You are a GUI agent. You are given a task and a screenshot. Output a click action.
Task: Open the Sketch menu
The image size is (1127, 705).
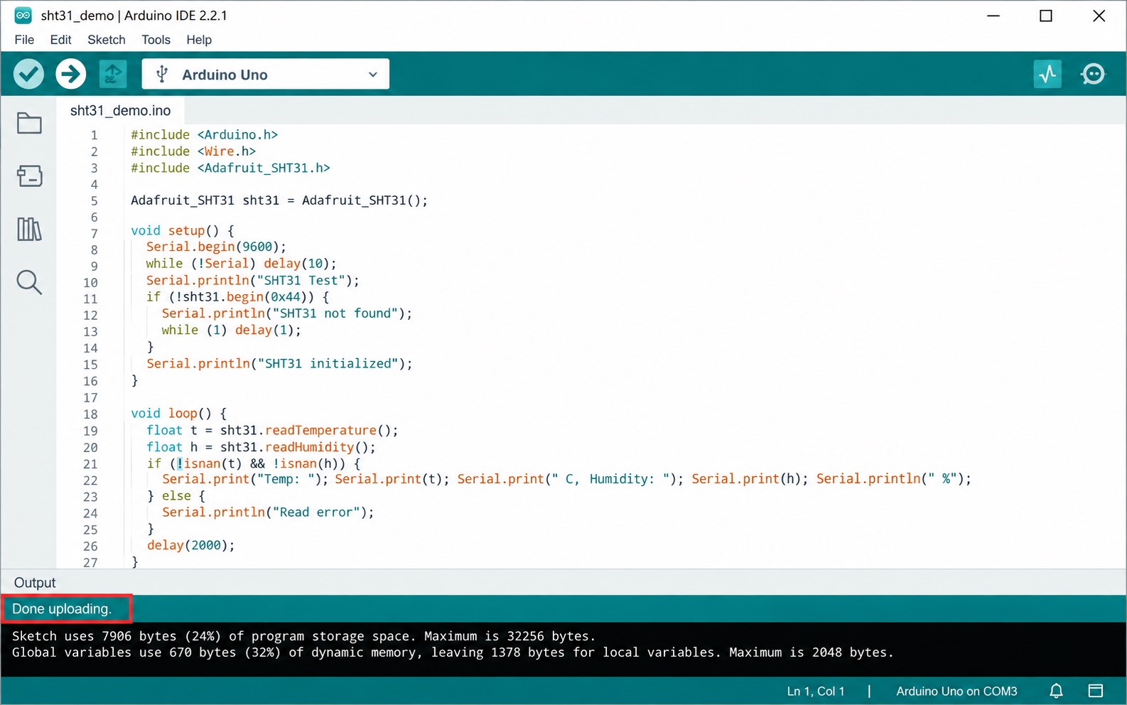coord(107,40)
